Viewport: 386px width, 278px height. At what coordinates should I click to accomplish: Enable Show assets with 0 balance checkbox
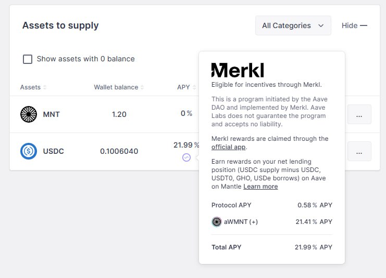(x=28, y=59)
